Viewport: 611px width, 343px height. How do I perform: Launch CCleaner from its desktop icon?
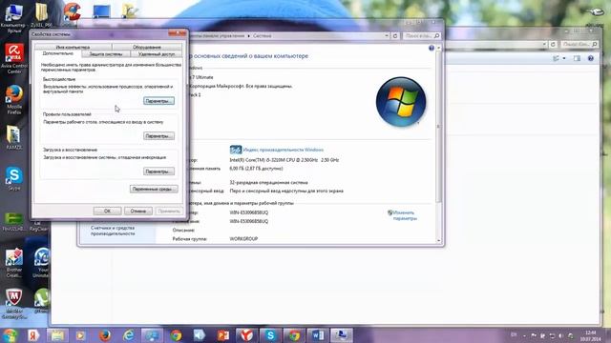tap(72, 12)
